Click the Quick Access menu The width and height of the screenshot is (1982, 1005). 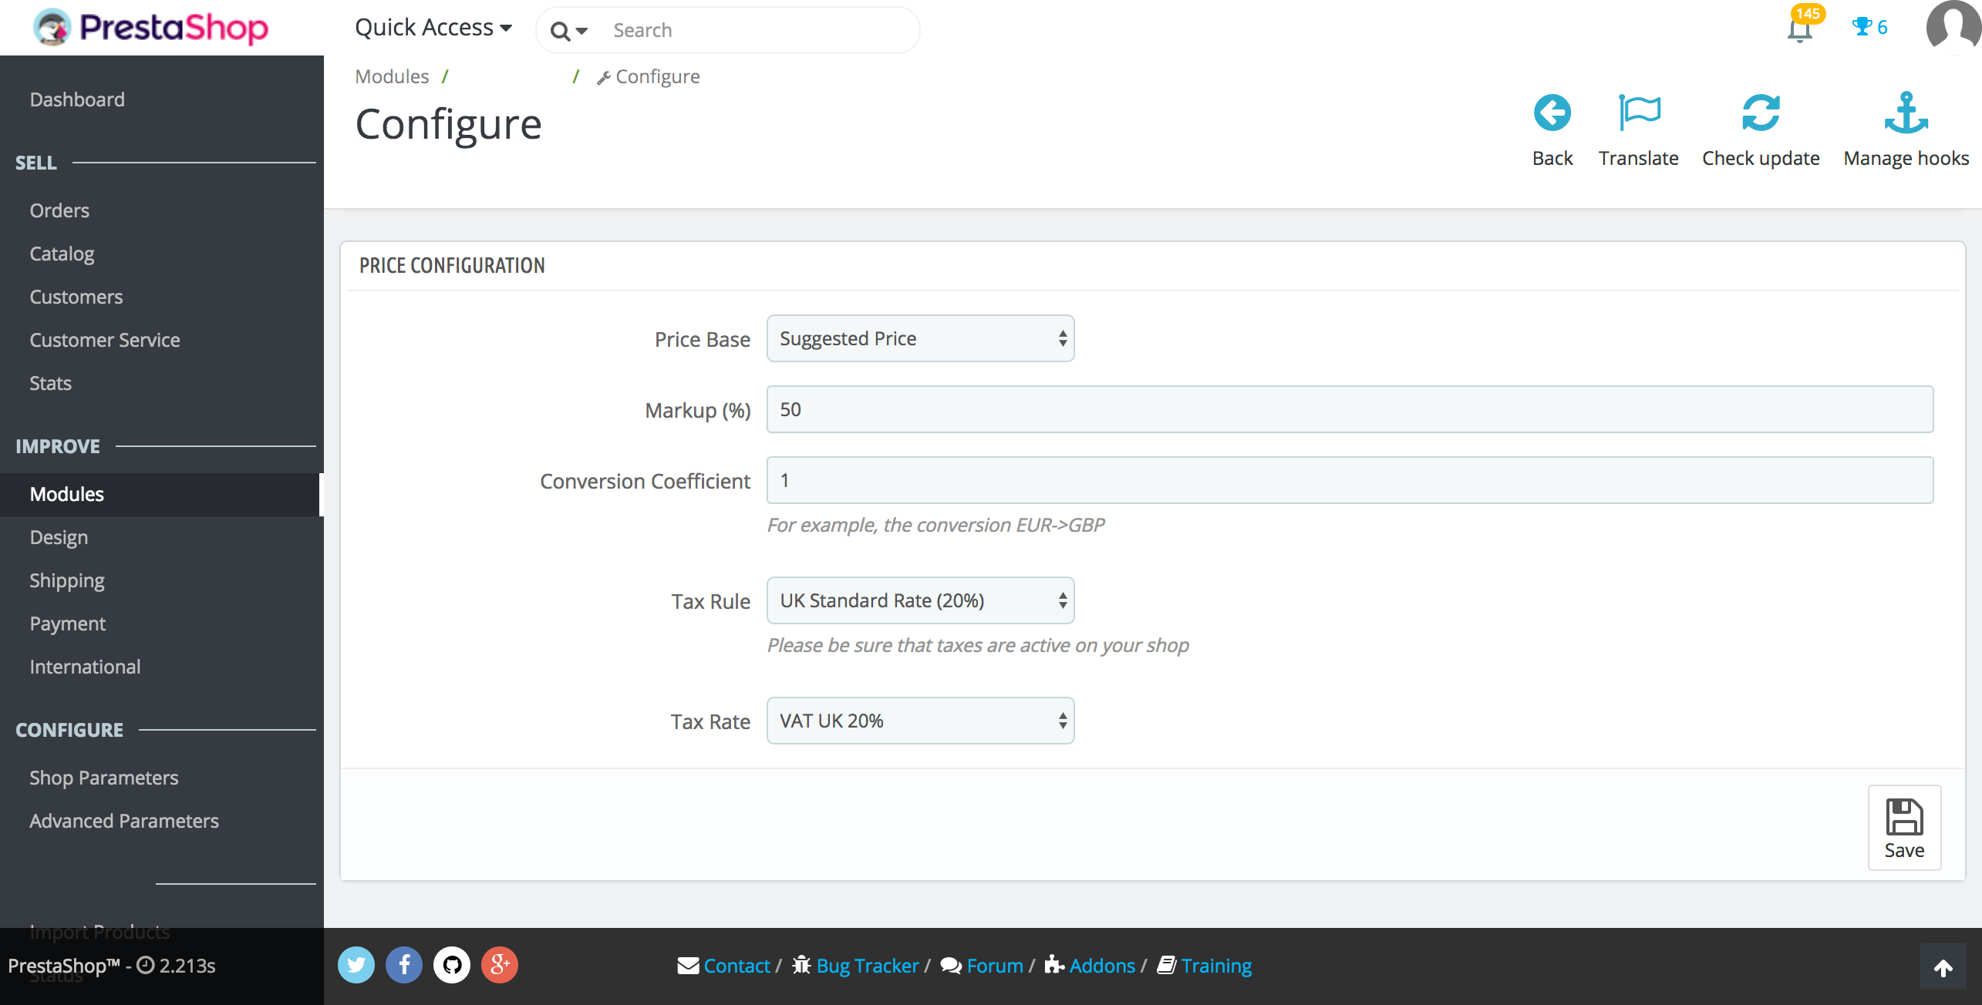[x=430, y=27]
